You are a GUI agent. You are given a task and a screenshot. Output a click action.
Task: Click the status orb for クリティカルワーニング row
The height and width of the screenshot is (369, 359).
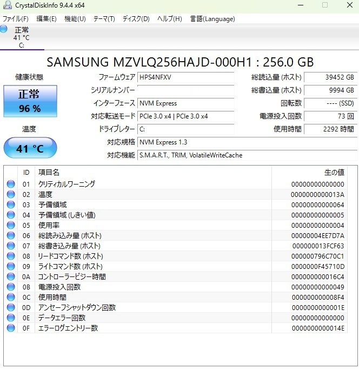click(11, 184)
